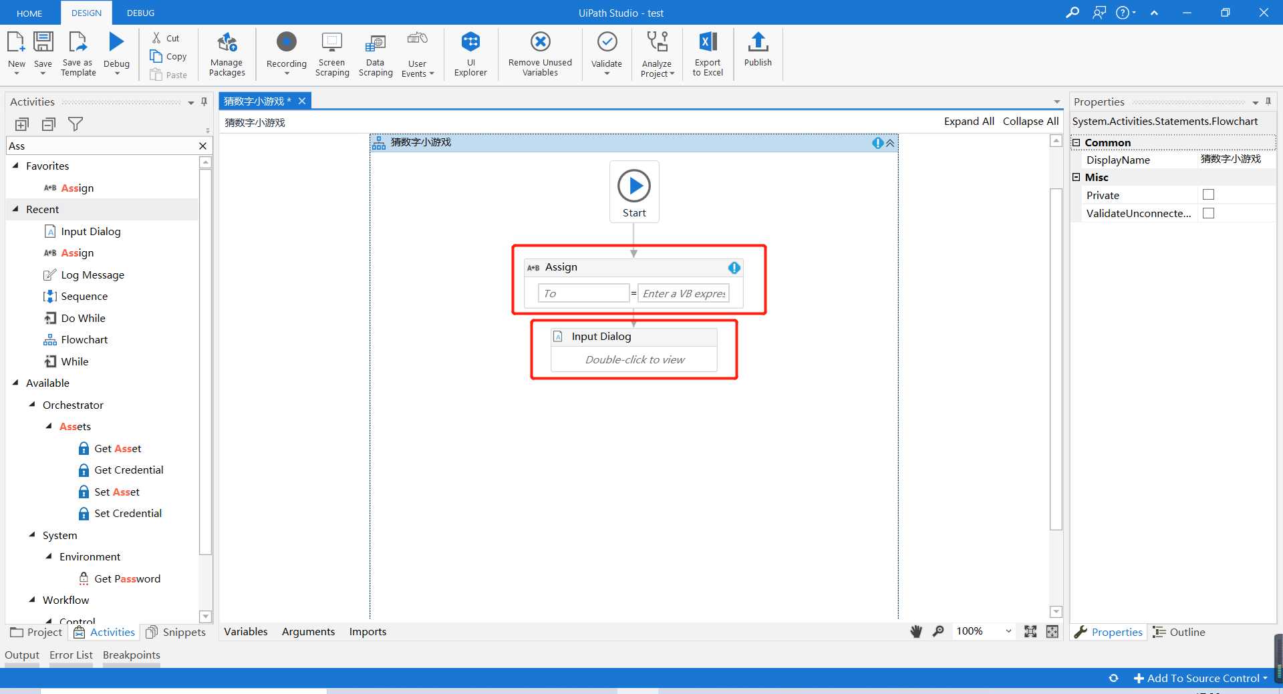
Task: Open the activities filter funnel
Action: point(76,124)
